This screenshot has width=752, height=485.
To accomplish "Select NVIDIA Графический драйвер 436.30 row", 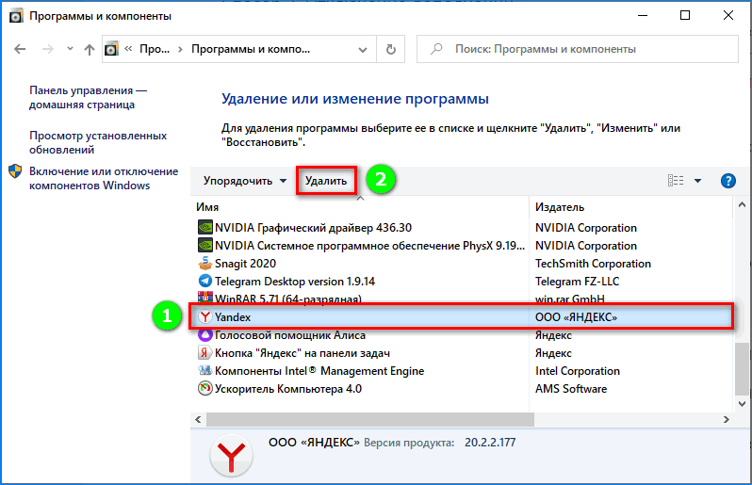I will pyautogui.click(x=313, y=228).
